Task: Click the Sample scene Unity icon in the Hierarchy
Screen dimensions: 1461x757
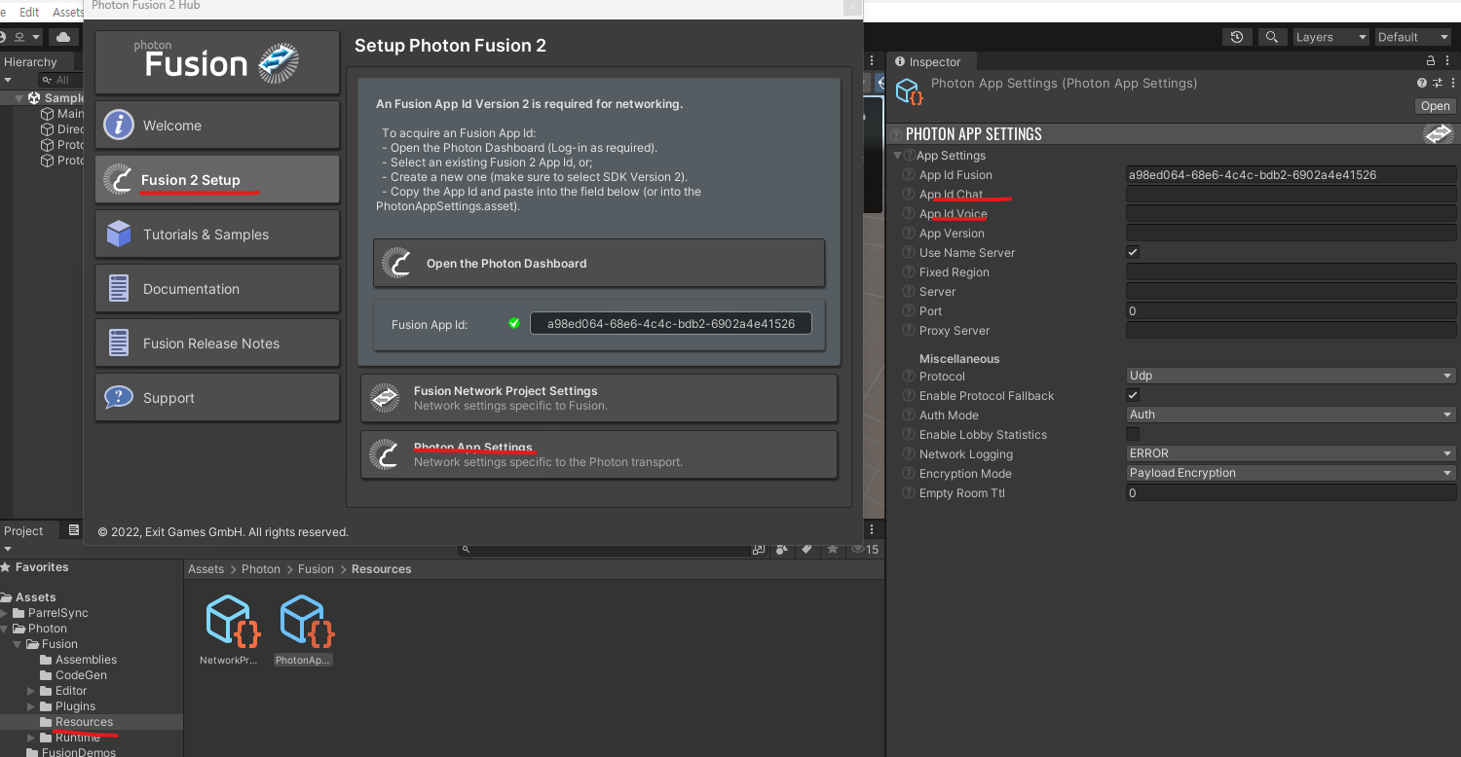Action: pos(34,98)
